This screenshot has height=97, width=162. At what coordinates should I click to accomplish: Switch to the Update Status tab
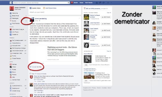tap(35, 8)
